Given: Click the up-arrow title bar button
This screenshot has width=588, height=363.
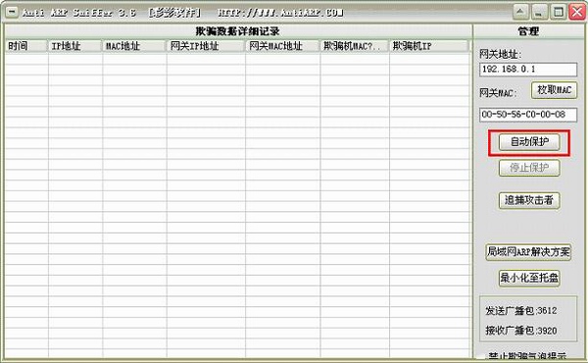Looking at the screenshot, I should coord(520,12).
